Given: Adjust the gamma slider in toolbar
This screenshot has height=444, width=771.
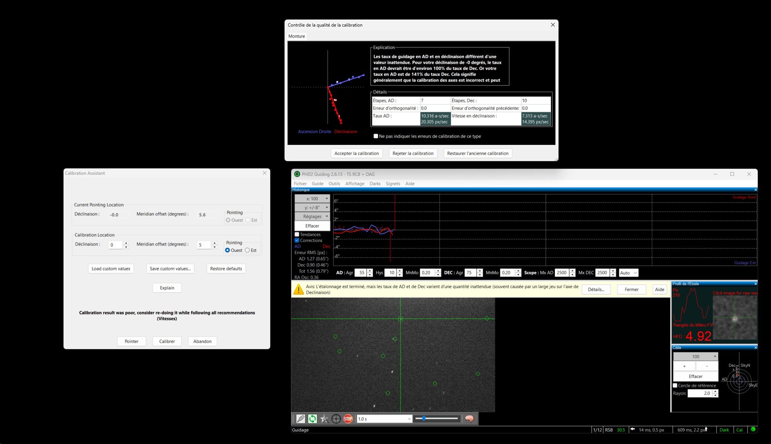Looking at the screenshot, I should 424,419.
